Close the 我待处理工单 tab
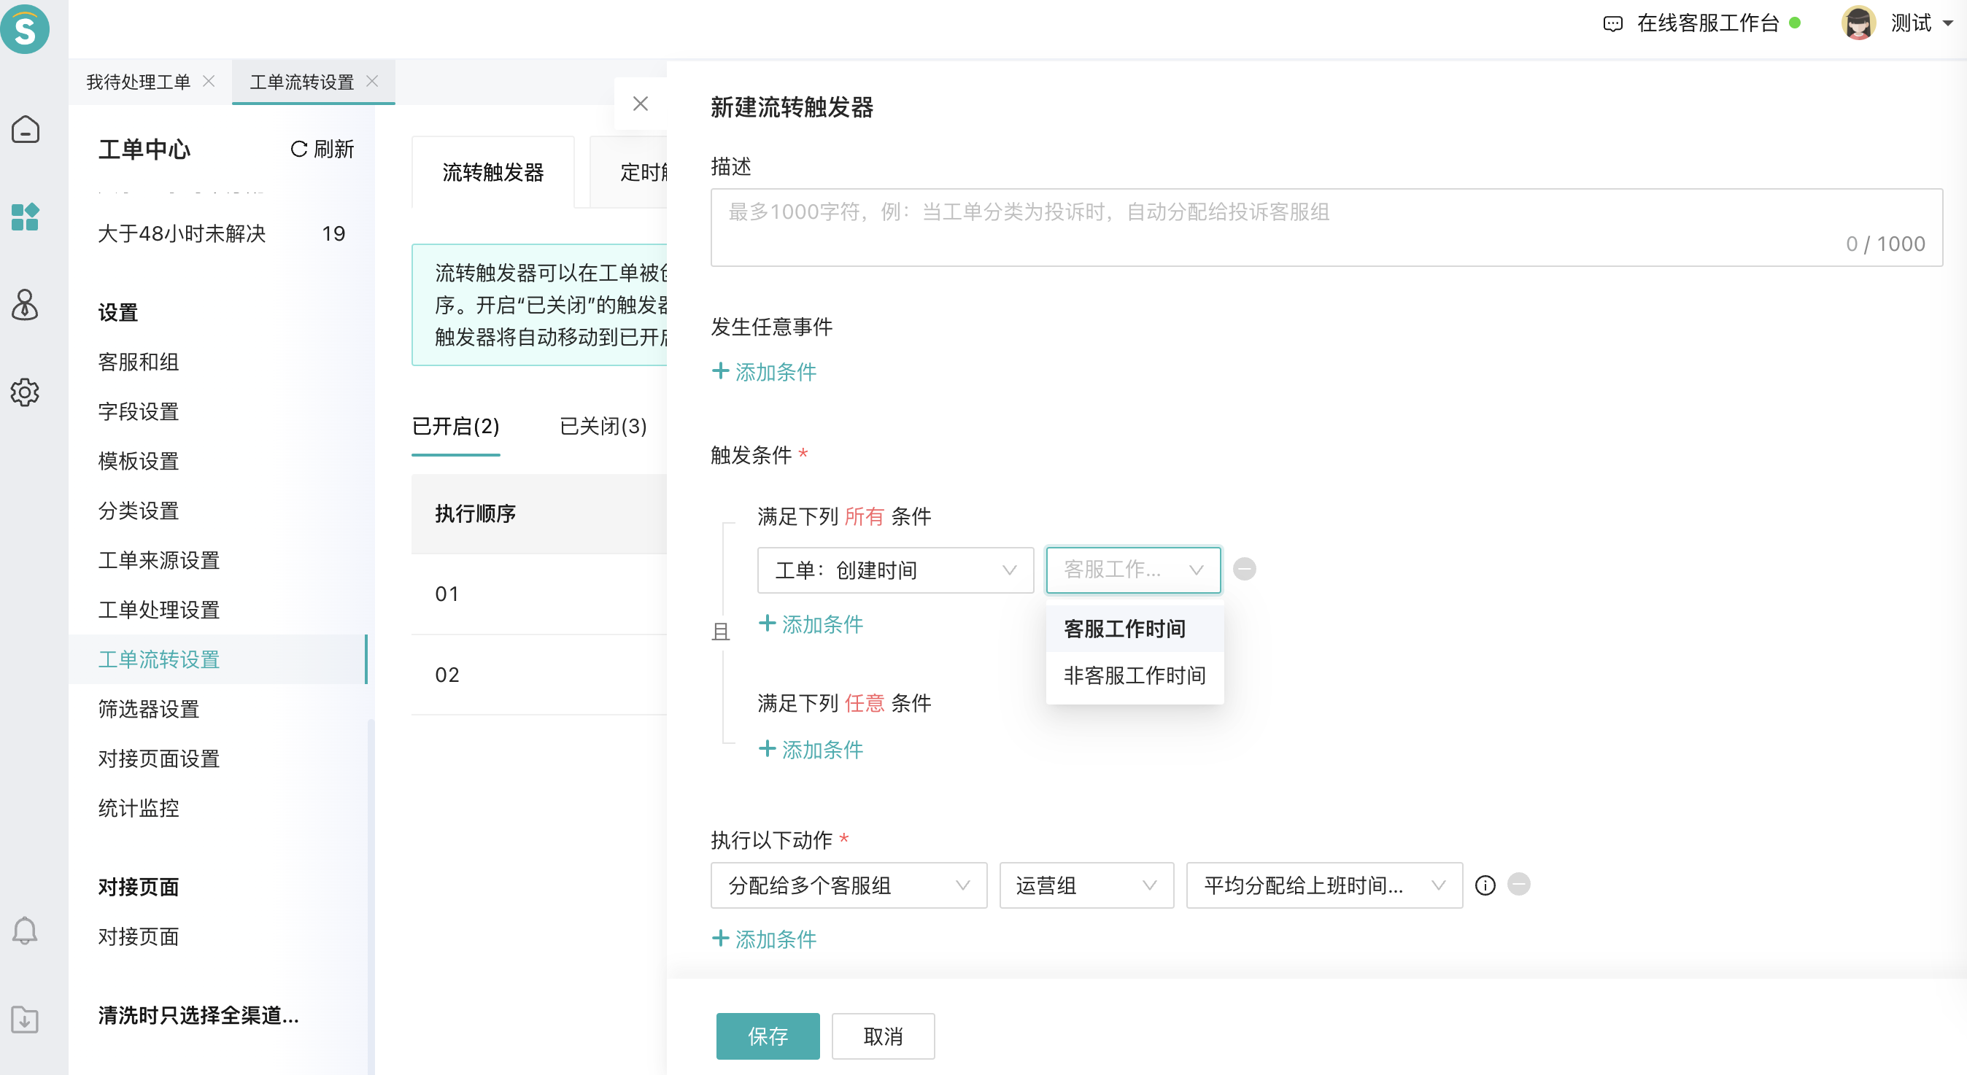Screen dimensions: 1967x1075 point(209,81)
